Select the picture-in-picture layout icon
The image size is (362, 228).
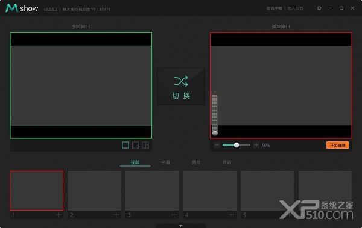coord(136,145)
